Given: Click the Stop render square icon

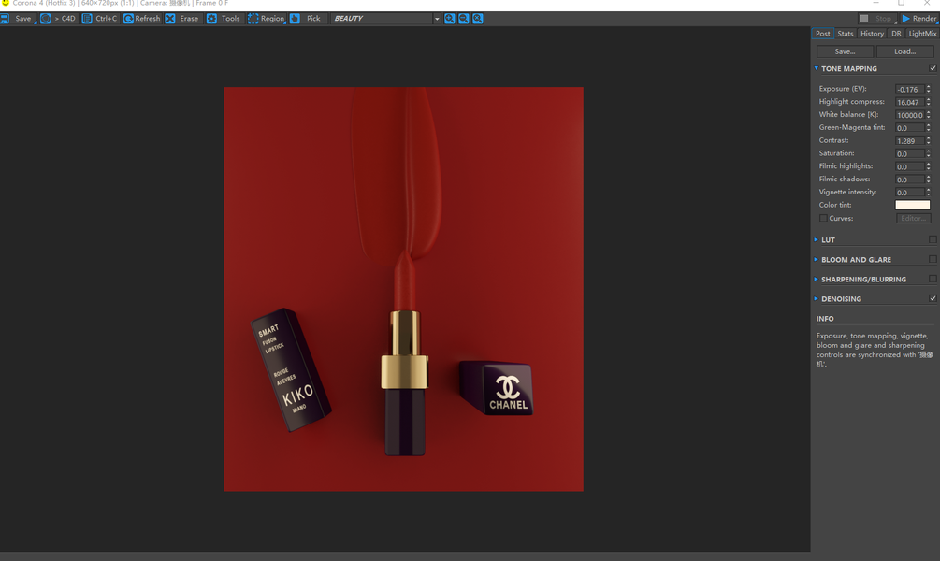Looking at the screenshot, I should point(864,19).
